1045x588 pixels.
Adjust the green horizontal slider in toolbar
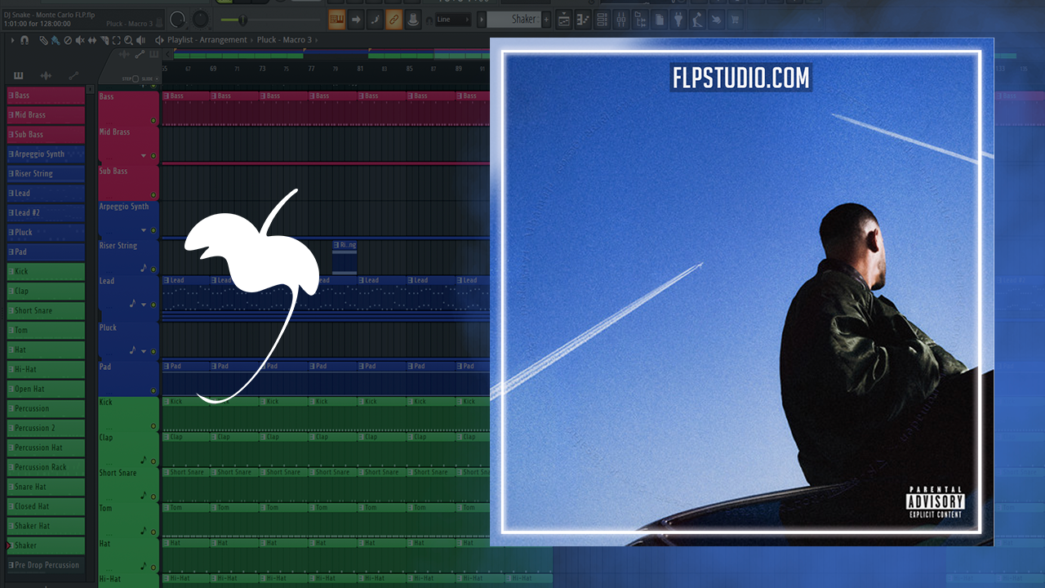point(242,20)
